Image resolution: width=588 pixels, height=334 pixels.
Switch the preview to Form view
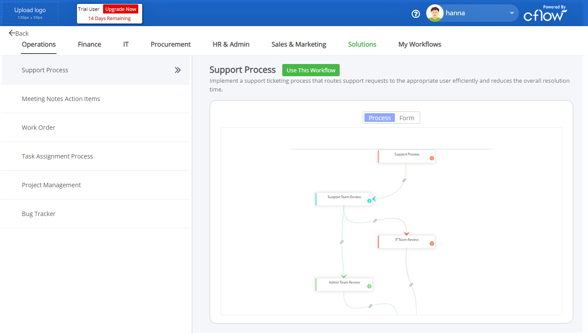tap(407, 118)
